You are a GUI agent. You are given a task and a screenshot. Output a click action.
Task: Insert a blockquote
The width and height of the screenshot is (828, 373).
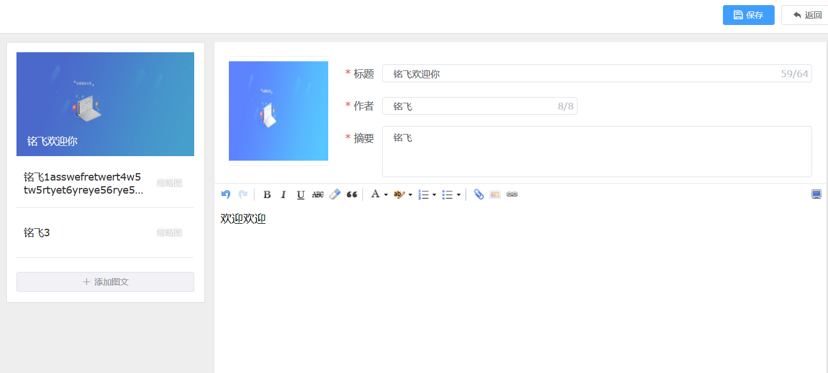[x=352, y=195]
